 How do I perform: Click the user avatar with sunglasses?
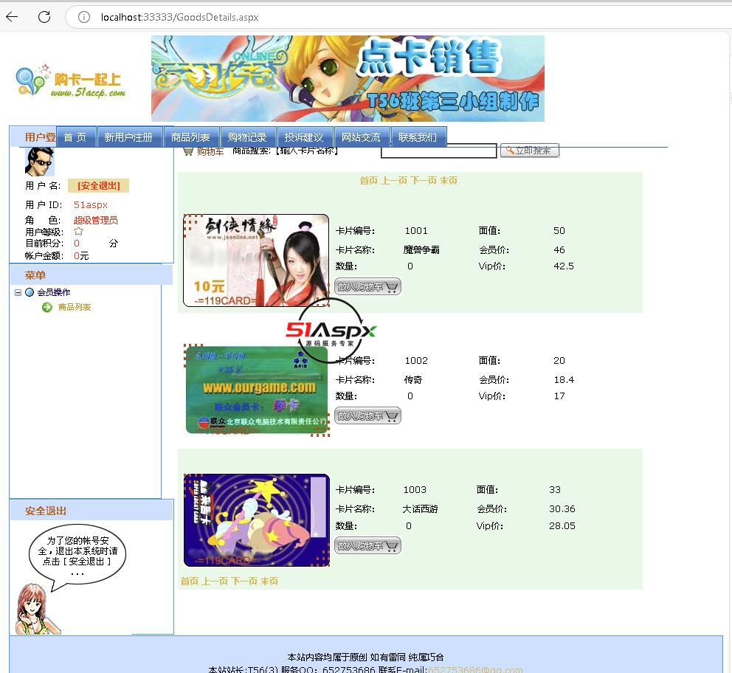point(39,162)
